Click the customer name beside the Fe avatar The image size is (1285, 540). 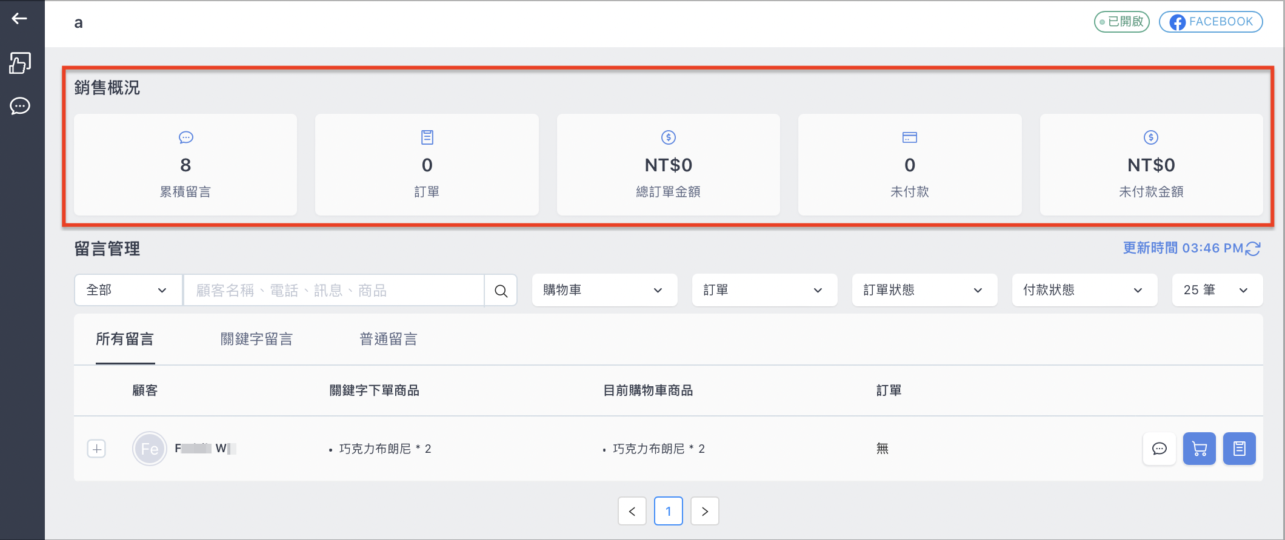pos(205,449)
